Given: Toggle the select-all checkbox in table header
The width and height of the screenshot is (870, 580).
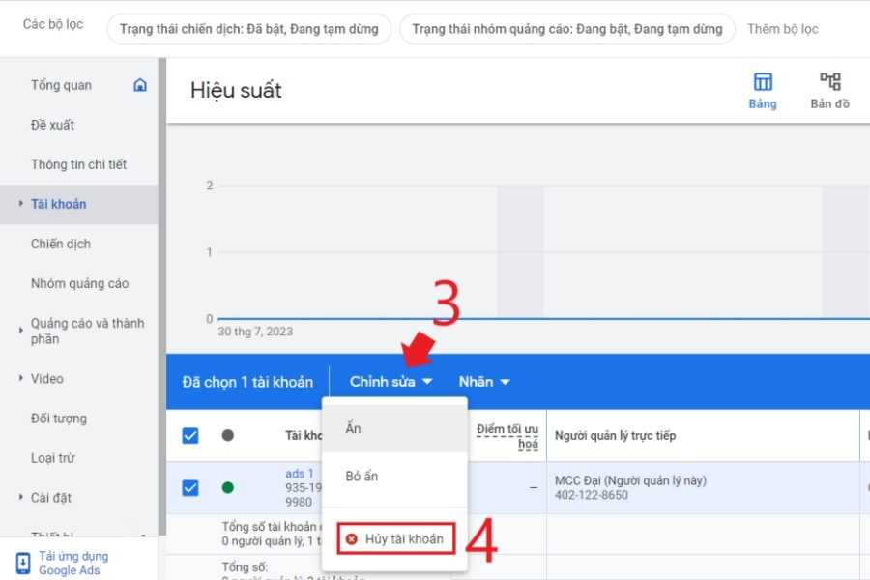Looking at the screenshot, I should [x=190, y=436].
